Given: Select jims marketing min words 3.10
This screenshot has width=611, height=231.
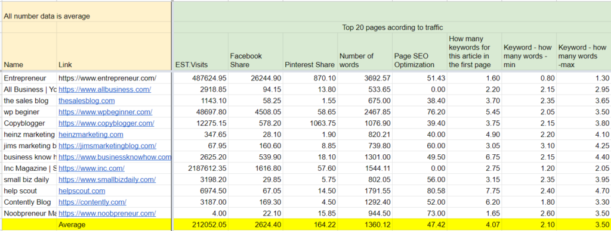Looking at the screenshot, I should coord(529,146).
